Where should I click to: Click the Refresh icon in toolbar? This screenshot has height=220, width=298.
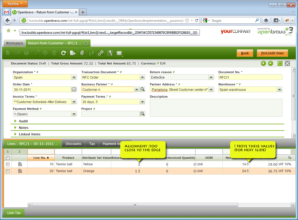tap(64, 53)
